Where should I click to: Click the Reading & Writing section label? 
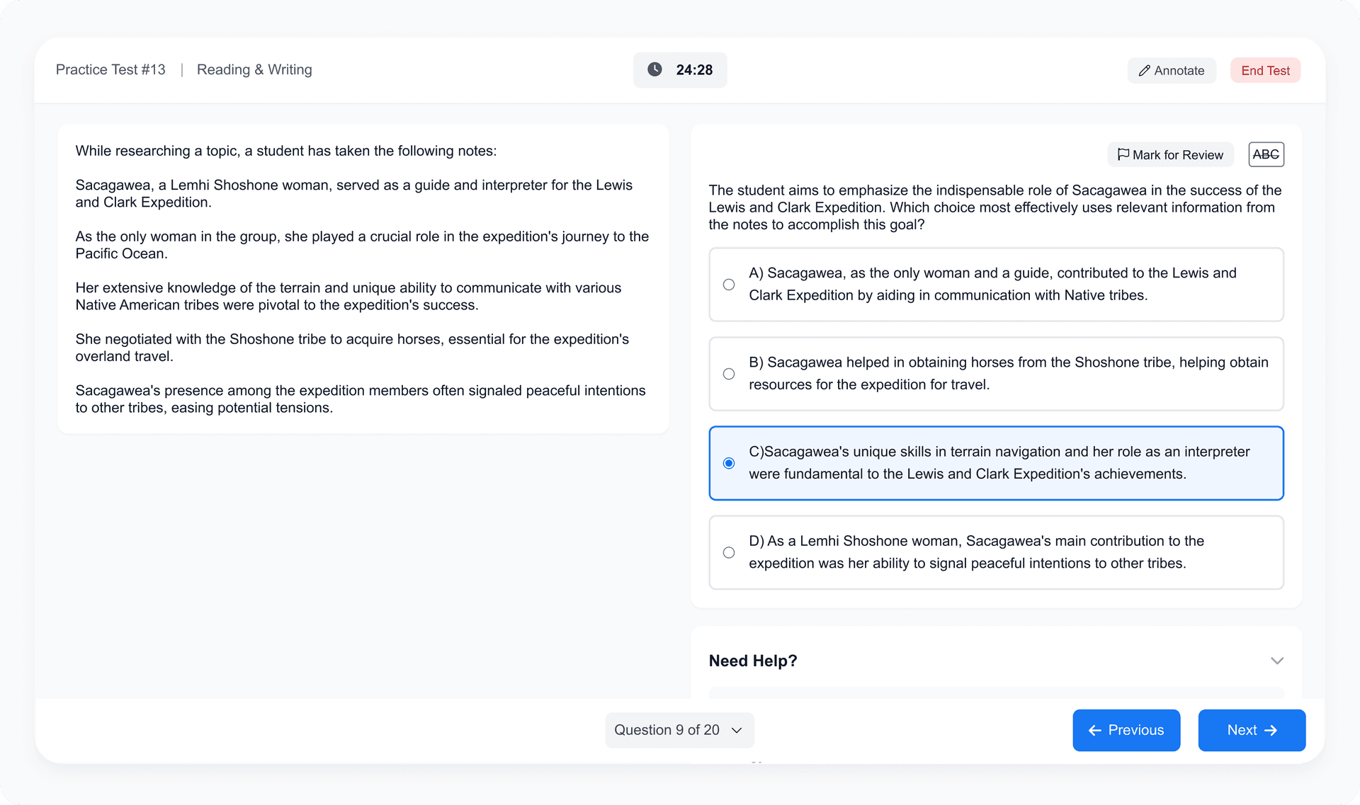[254, 69]
